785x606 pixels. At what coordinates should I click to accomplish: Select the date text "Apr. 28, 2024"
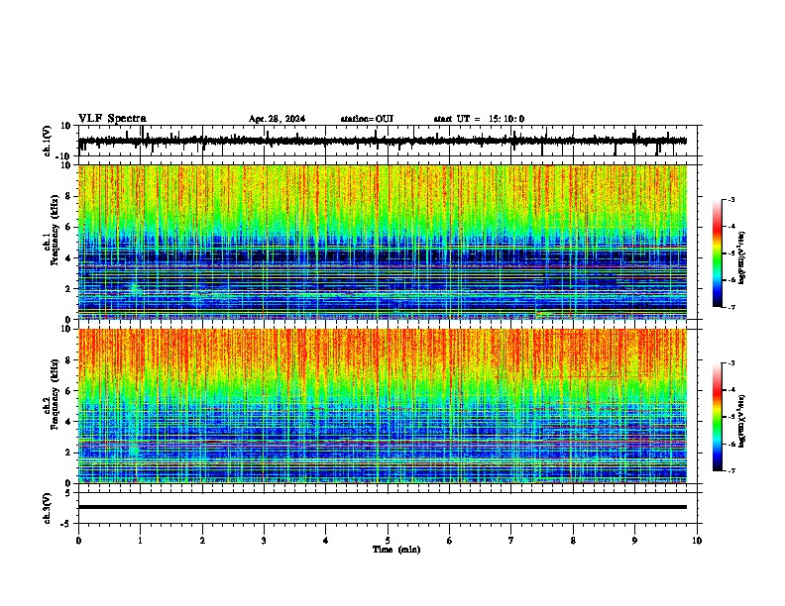pos(277,119)
